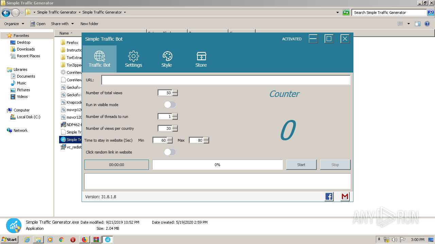
Task: Focus the URL input field
Action: [x=226, y=80]
